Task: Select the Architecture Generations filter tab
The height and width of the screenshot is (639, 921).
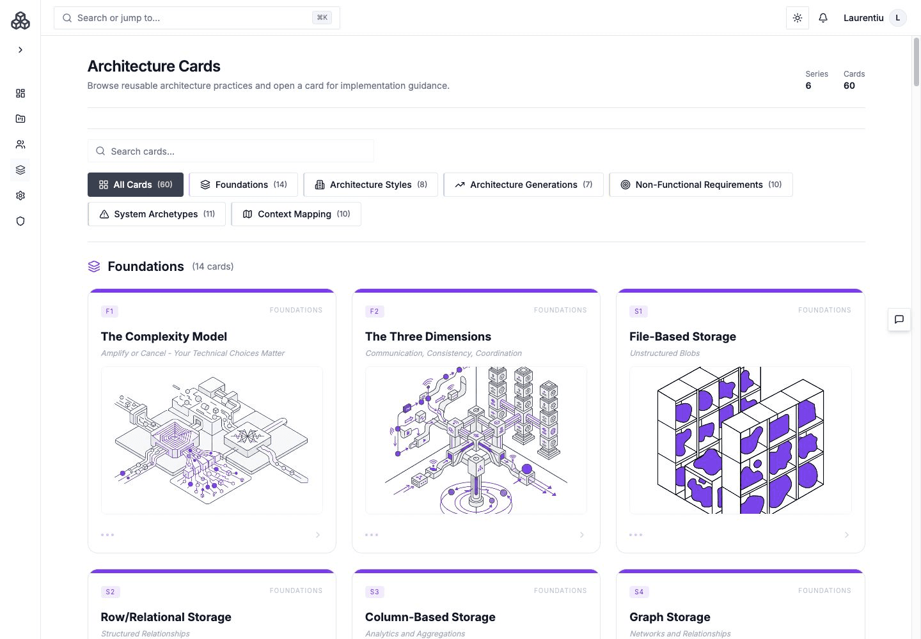Action: (524, 185)
